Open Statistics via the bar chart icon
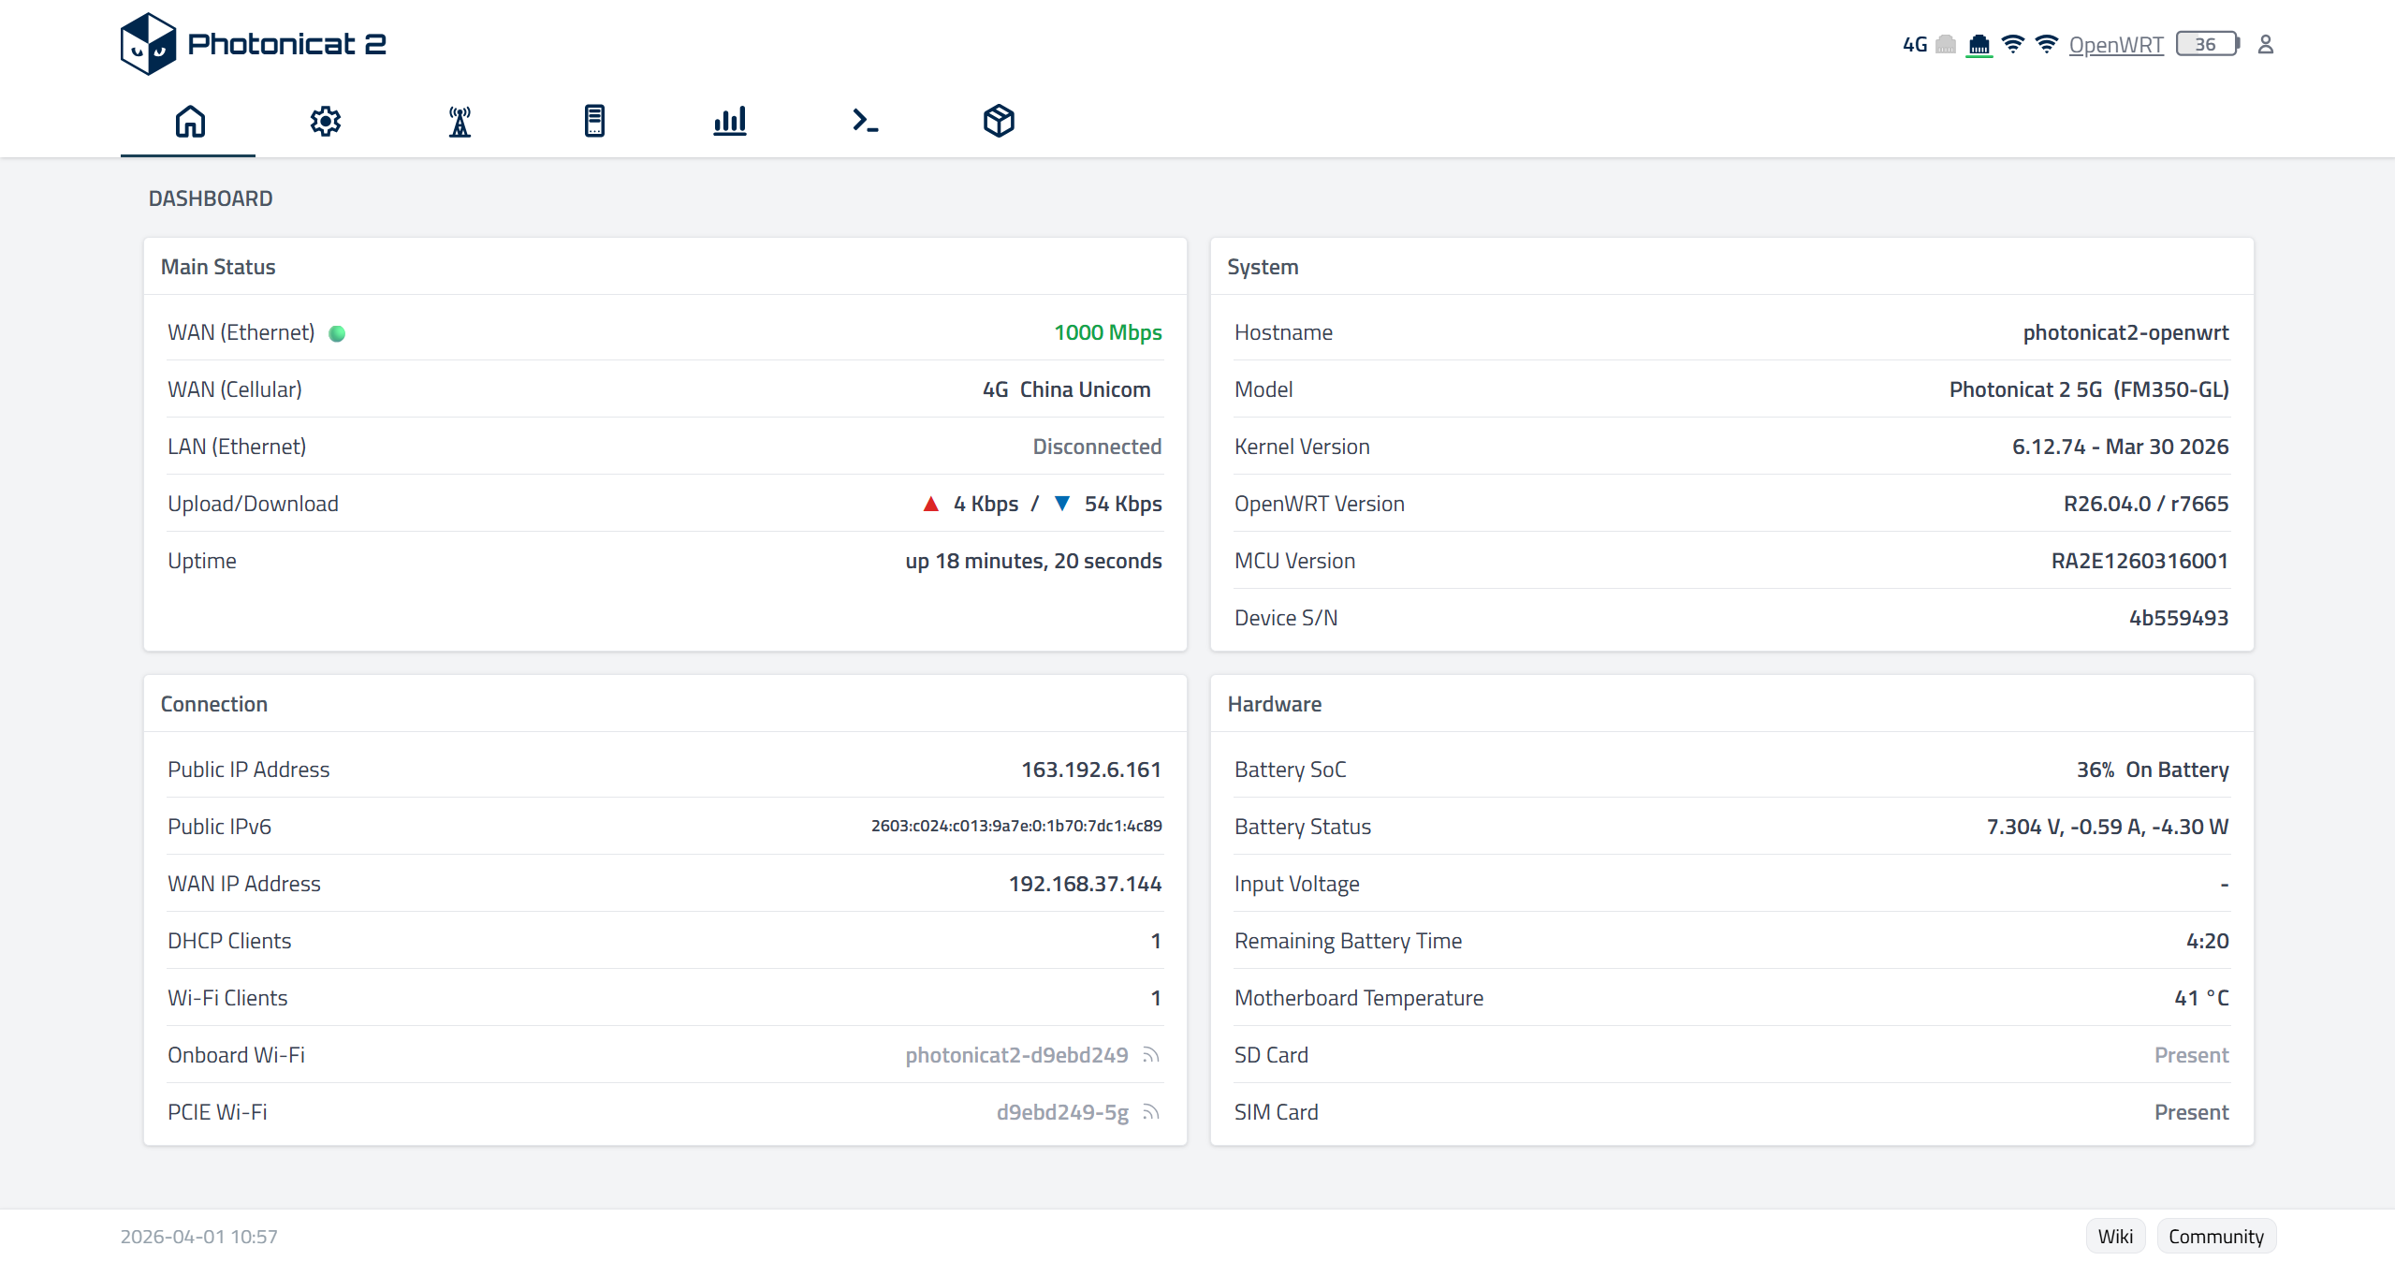Image resolution: width=2395 pixels, height=1261 pixels. click(x=730, y=122)
